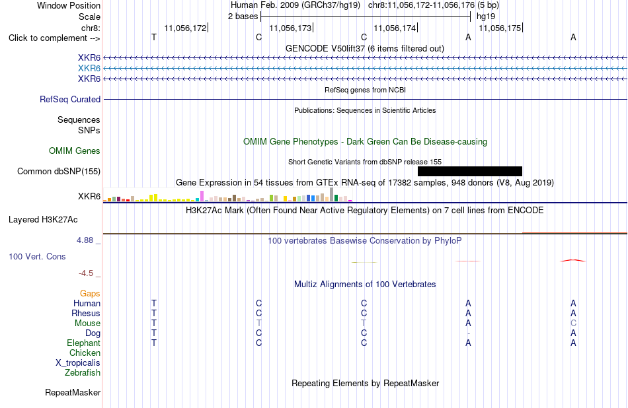This screenshot has width=628, height=408.
Task: Click the header position chr8:11,056,172-11,056,176
Action: (421, 5)
